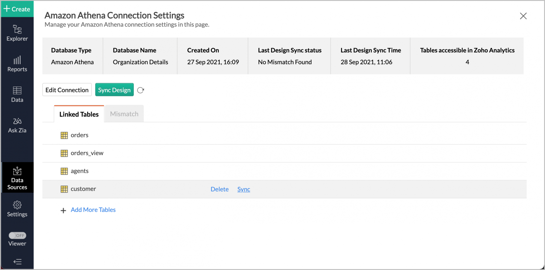Click the Edit Connection button
The image size is (545, 270).
(x=67, y=90)
